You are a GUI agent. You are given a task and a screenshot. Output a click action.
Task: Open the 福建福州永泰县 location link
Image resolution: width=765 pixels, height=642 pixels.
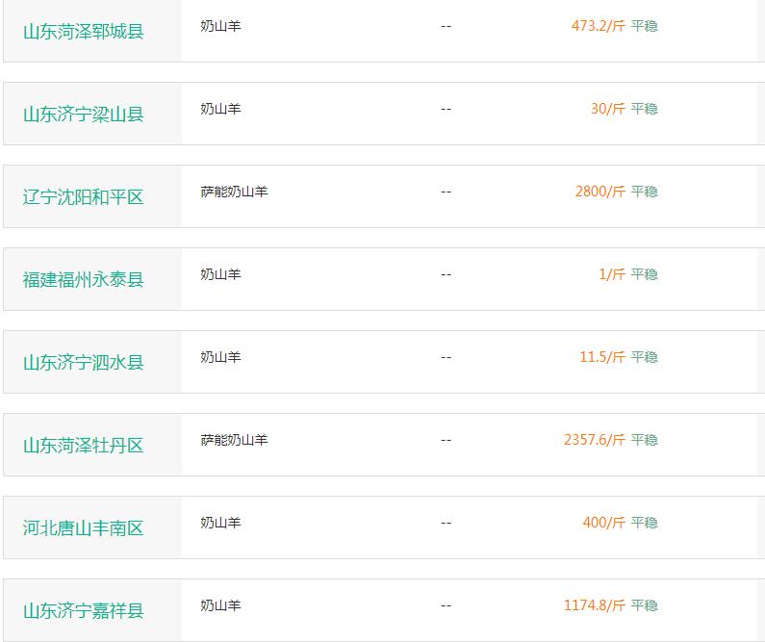coord(84,280)
